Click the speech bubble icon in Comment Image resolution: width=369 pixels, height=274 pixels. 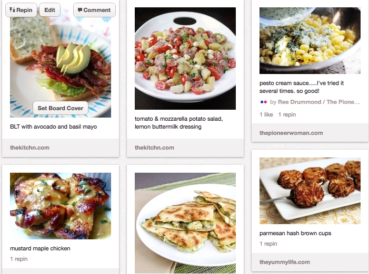[80, 10]
